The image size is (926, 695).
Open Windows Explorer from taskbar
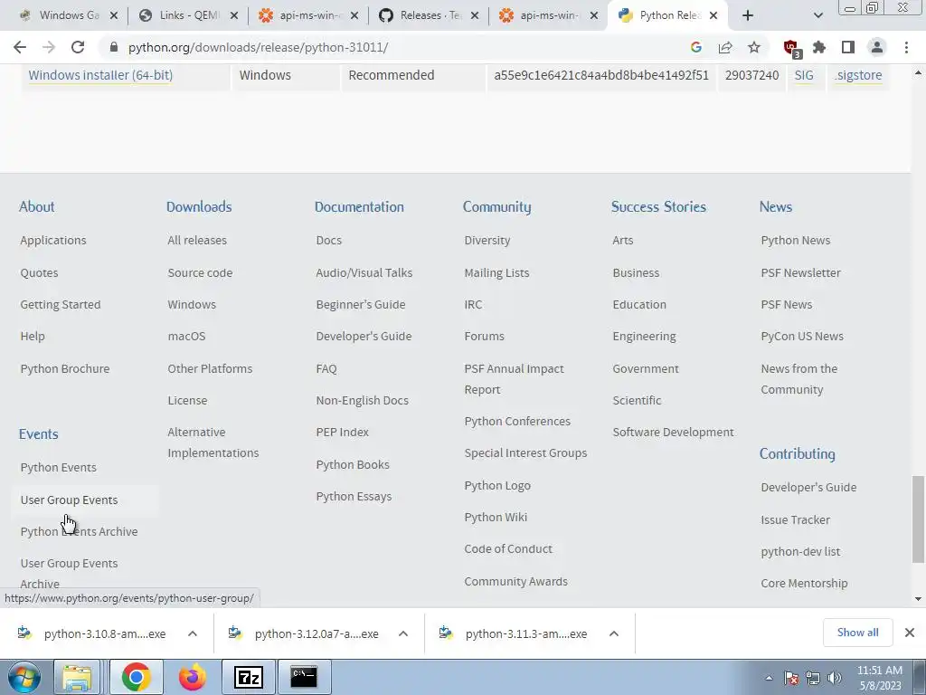point(77,677)
